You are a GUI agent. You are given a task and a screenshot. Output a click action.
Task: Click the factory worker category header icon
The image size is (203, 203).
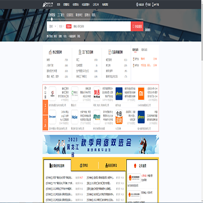80,52
